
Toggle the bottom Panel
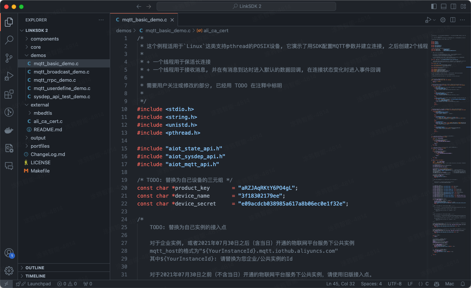(x=444, y=6)
